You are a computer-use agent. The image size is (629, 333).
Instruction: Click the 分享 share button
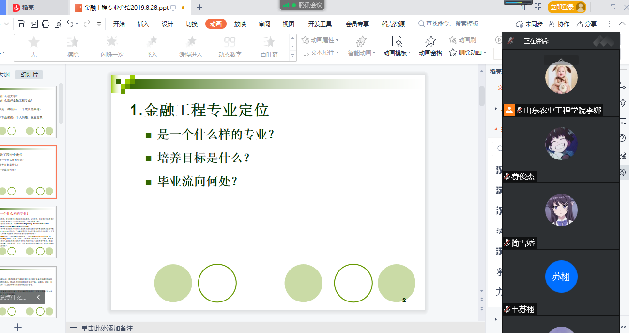tap(586, 24)
